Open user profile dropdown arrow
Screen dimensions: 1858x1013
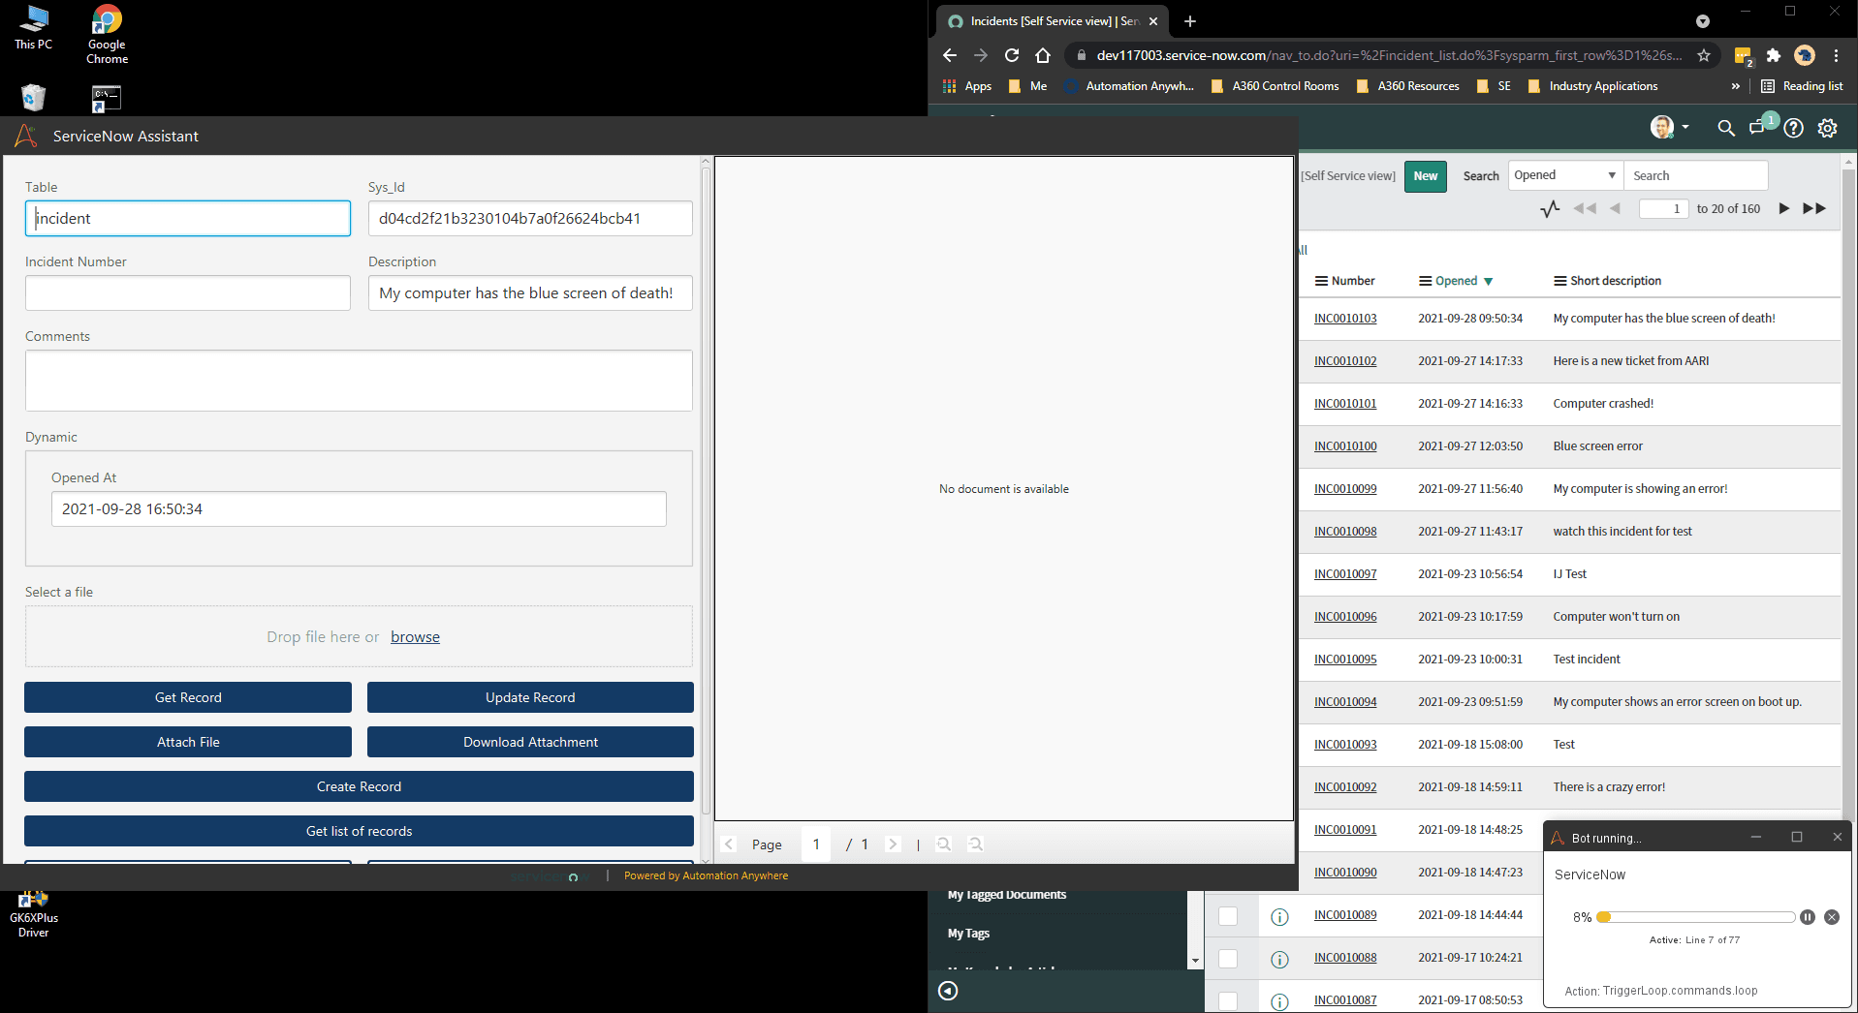(1685, 128)
